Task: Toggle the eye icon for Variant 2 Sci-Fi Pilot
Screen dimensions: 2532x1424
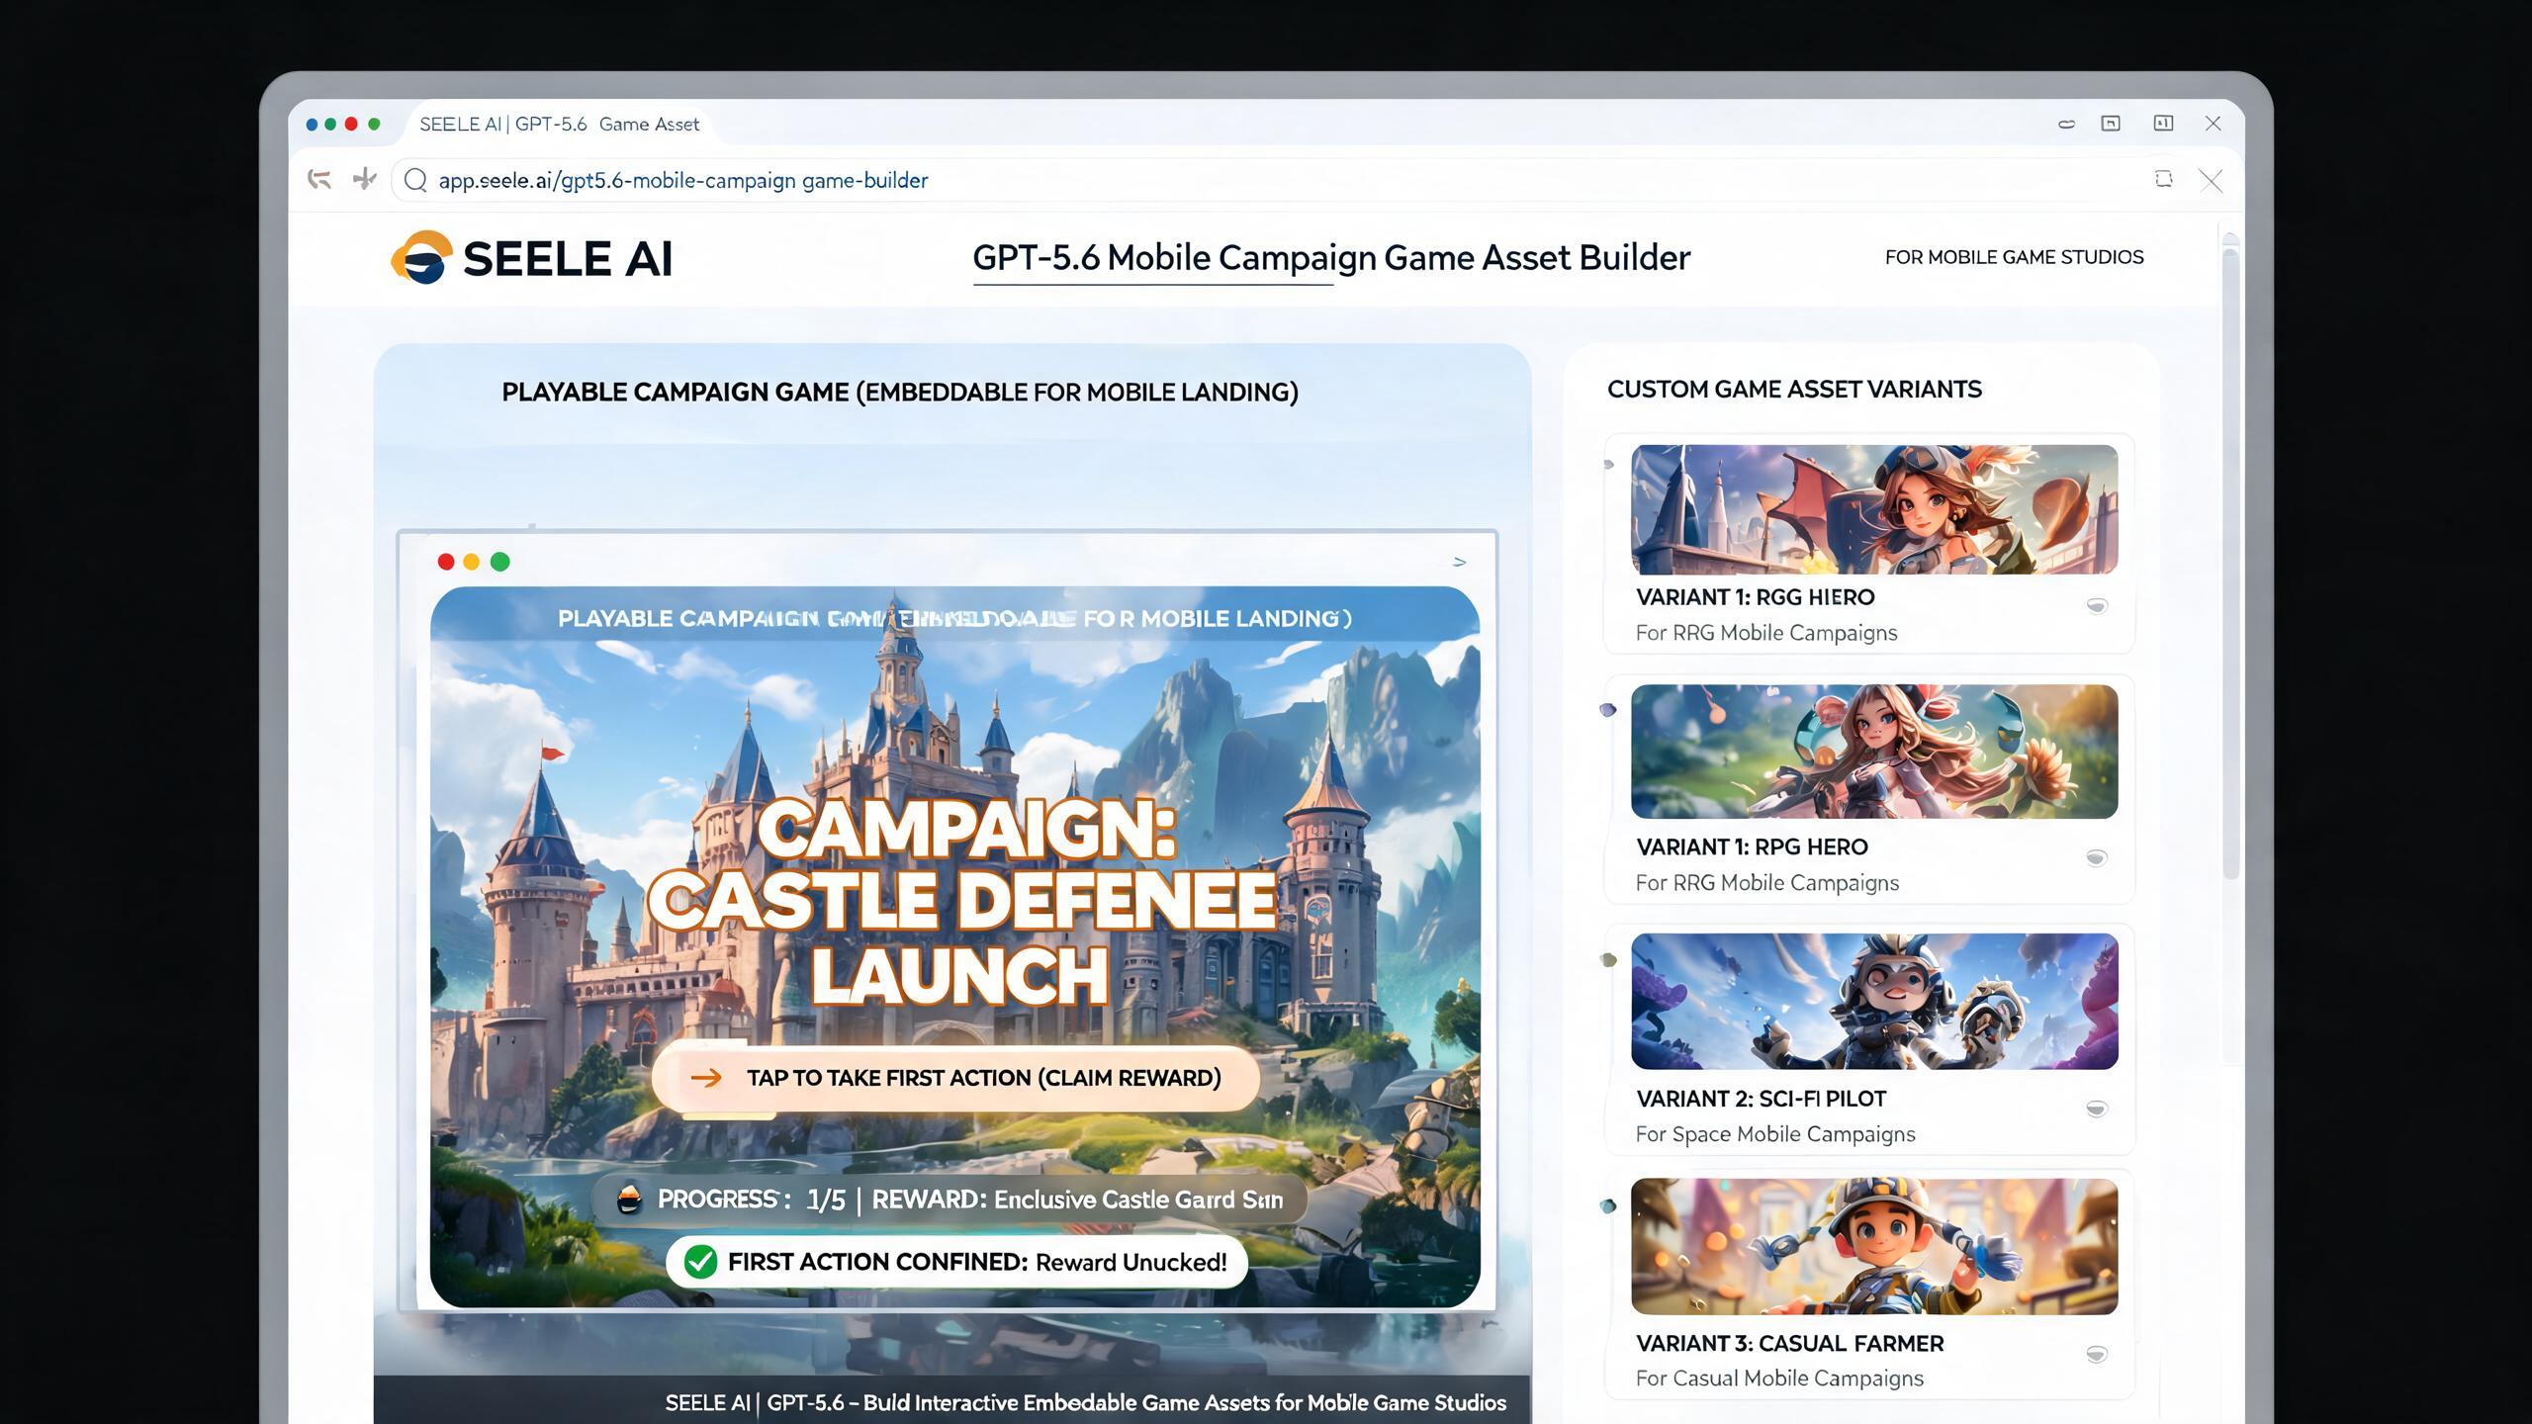Action: [2096, 1109]
